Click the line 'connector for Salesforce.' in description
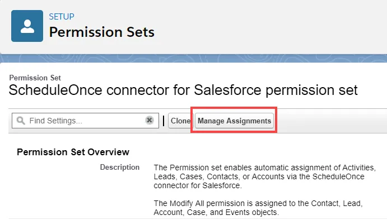Screen dimensions: 387x220 [x=198, y=185]
